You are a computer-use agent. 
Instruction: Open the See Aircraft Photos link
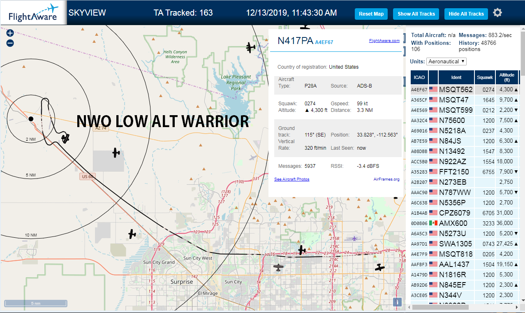(x=292, y=179)
